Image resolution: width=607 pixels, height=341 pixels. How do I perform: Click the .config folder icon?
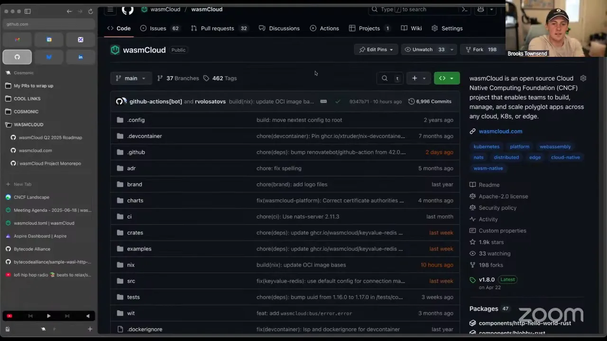[x=120, y=120]
